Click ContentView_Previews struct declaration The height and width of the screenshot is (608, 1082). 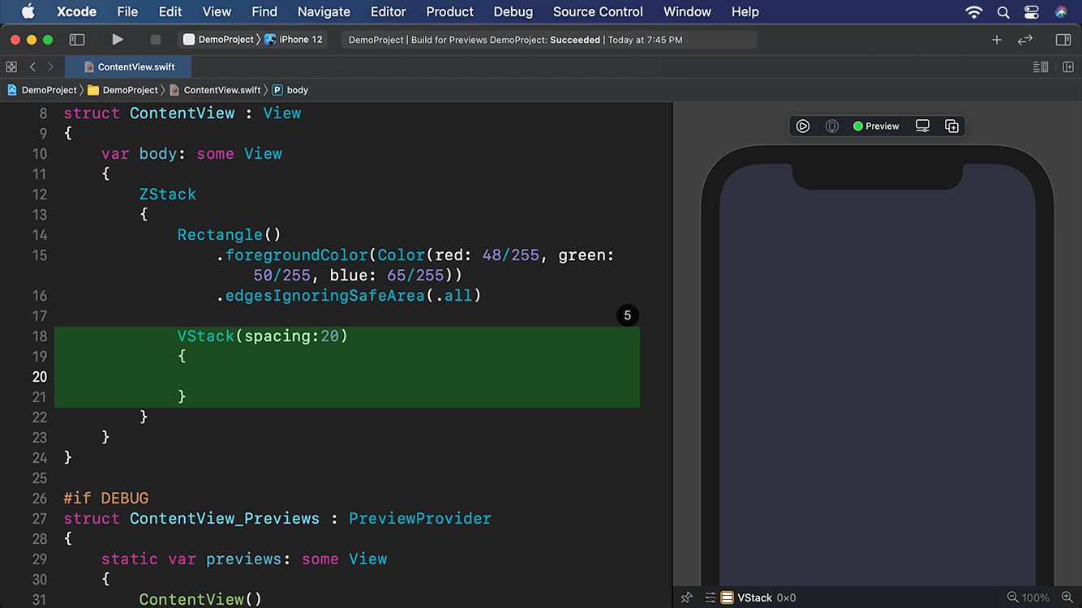coord(277,518)
